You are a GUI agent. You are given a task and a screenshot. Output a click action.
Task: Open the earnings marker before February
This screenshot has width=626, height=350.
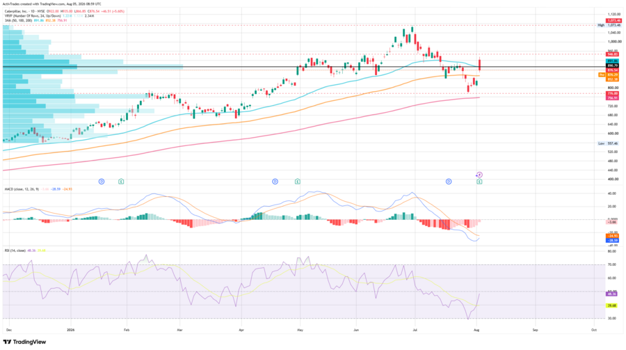tap(121, 182)
